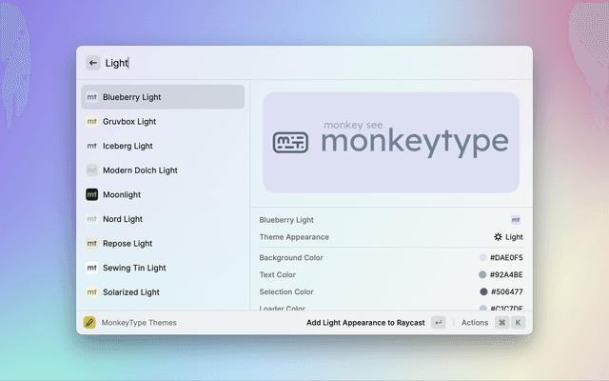Click the Gruvbox Light theme icon
Screen dimensions: 609x381
pos(91,122)
